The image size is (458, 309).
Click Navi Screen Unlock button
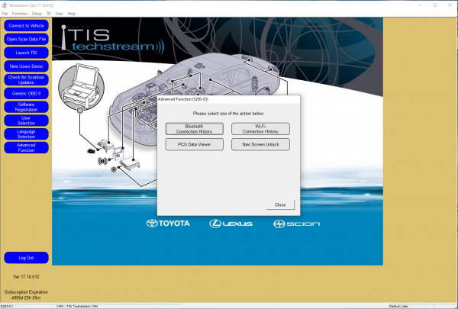tap(260, 144)
